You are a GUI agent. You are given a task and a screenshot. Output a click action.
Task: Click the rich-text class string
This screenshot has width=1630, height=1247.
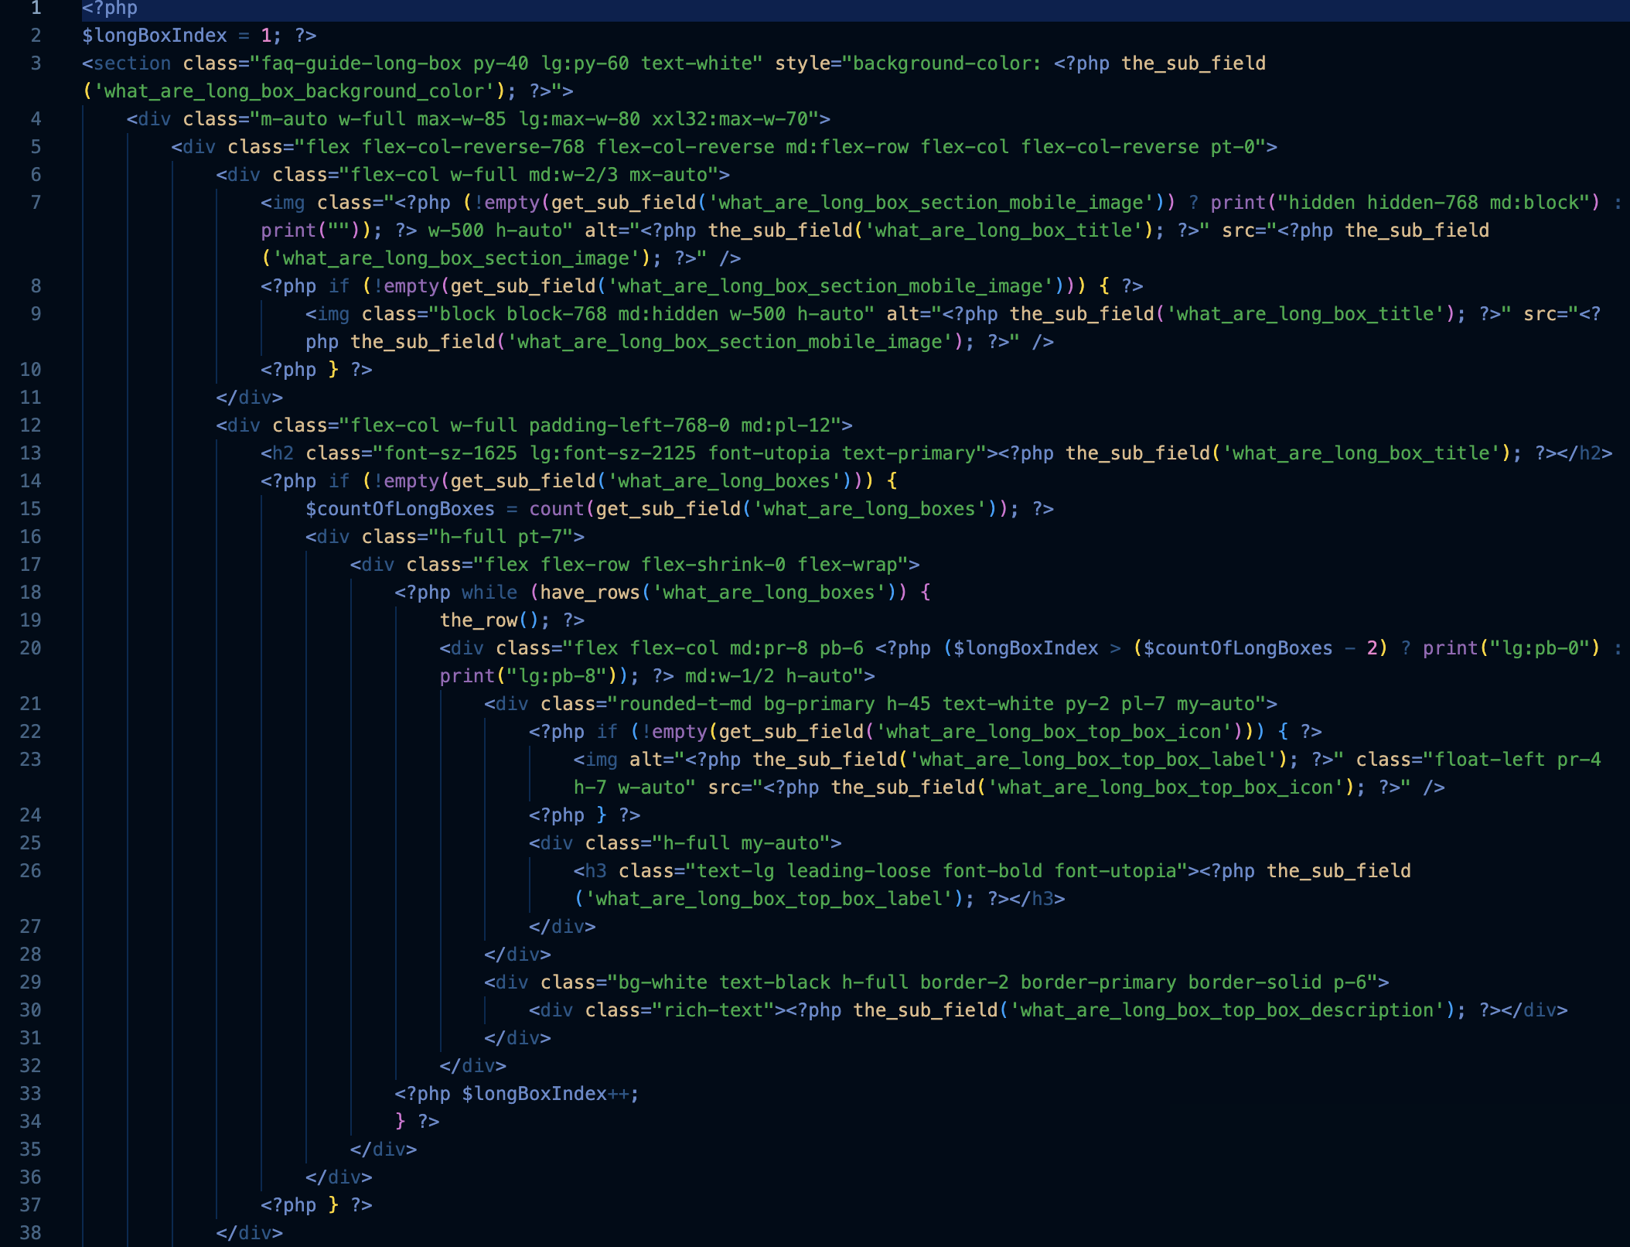714,1010
